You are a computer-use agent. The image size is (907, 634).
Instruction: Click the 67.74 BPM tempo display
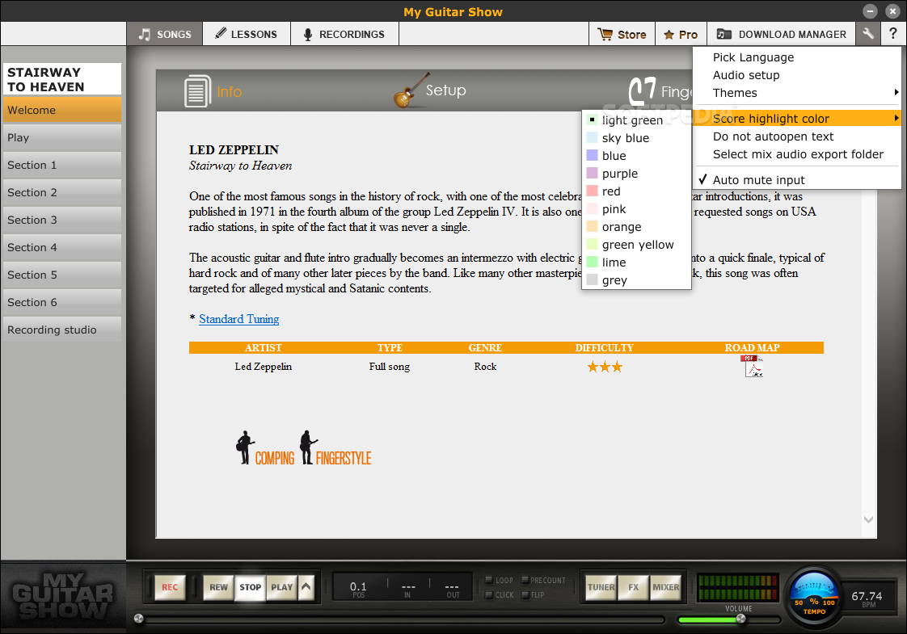[x=867, y=598]
